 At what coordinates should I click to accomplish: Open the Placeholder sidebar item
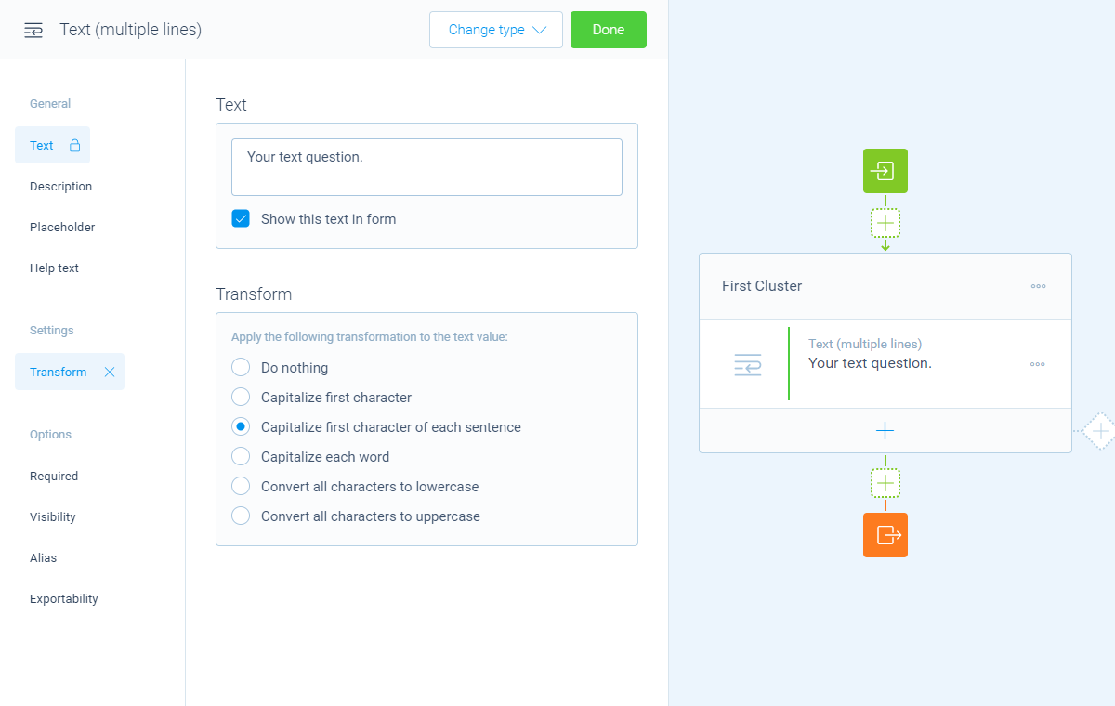62,227
